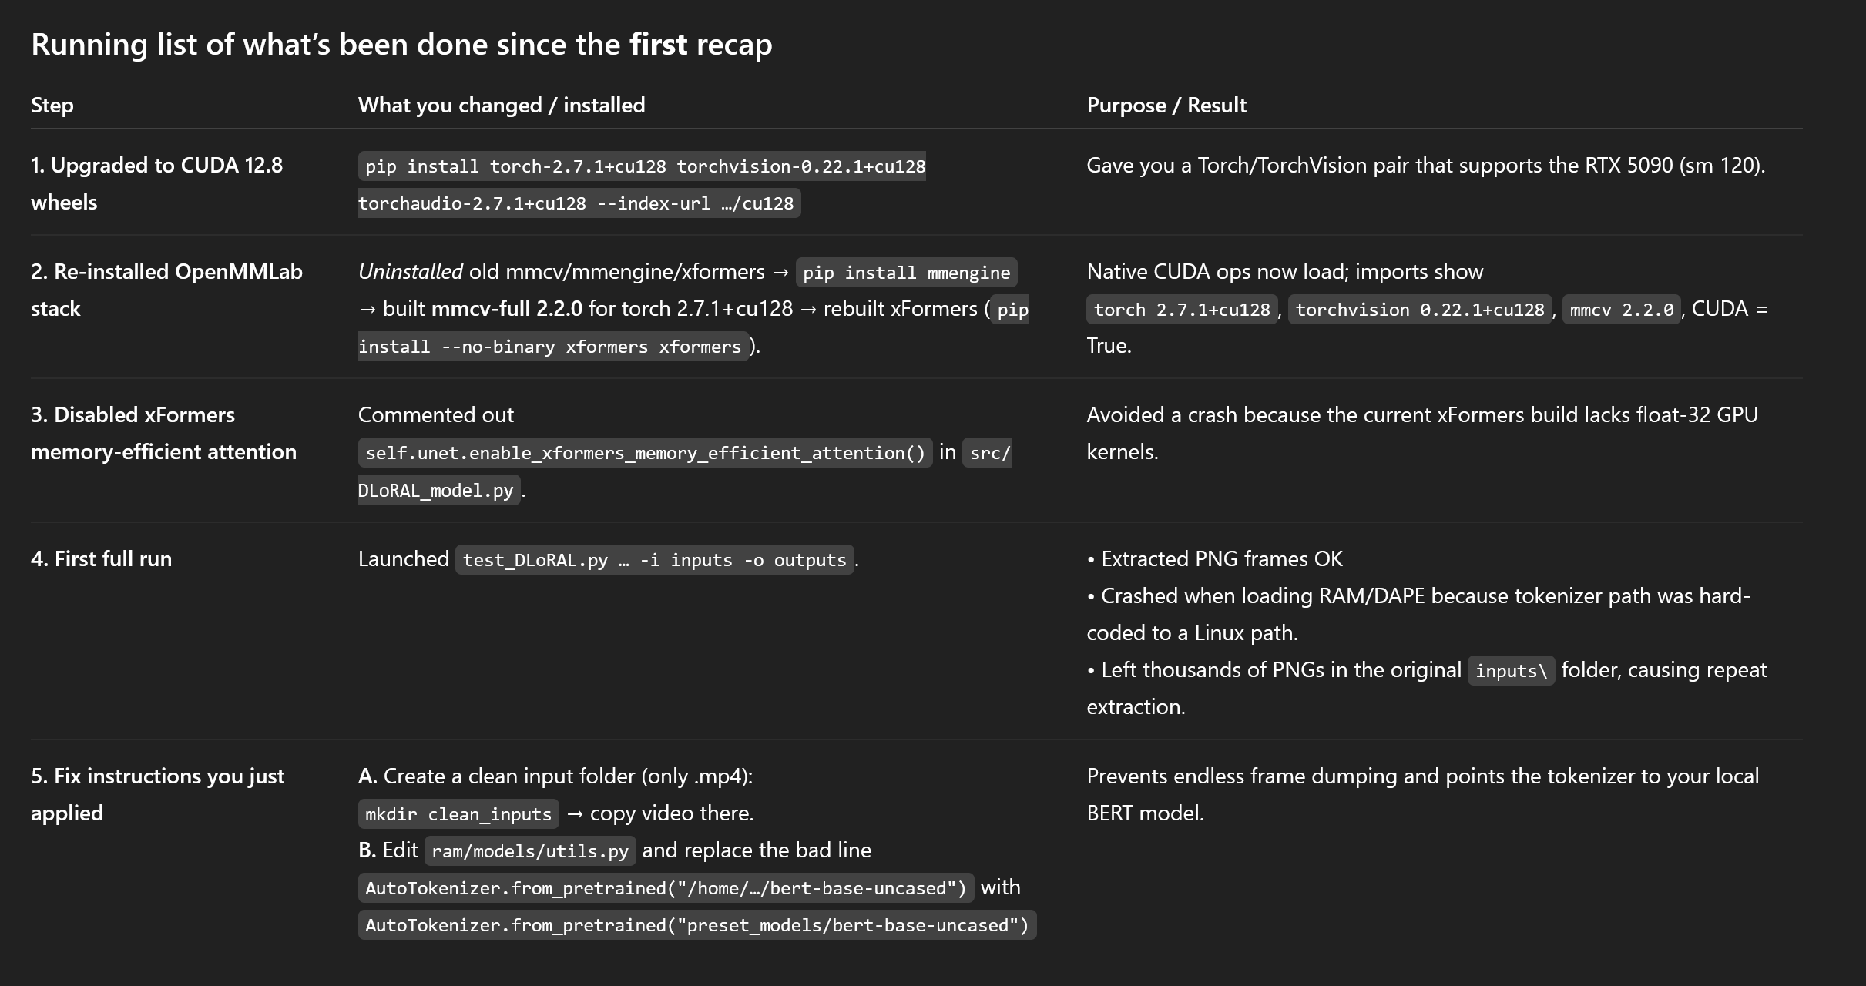This screenshot has height=986, width=1866.
Task: Click the 'mmcv 2.2.0' version chip
Action: click(1622, 310)
